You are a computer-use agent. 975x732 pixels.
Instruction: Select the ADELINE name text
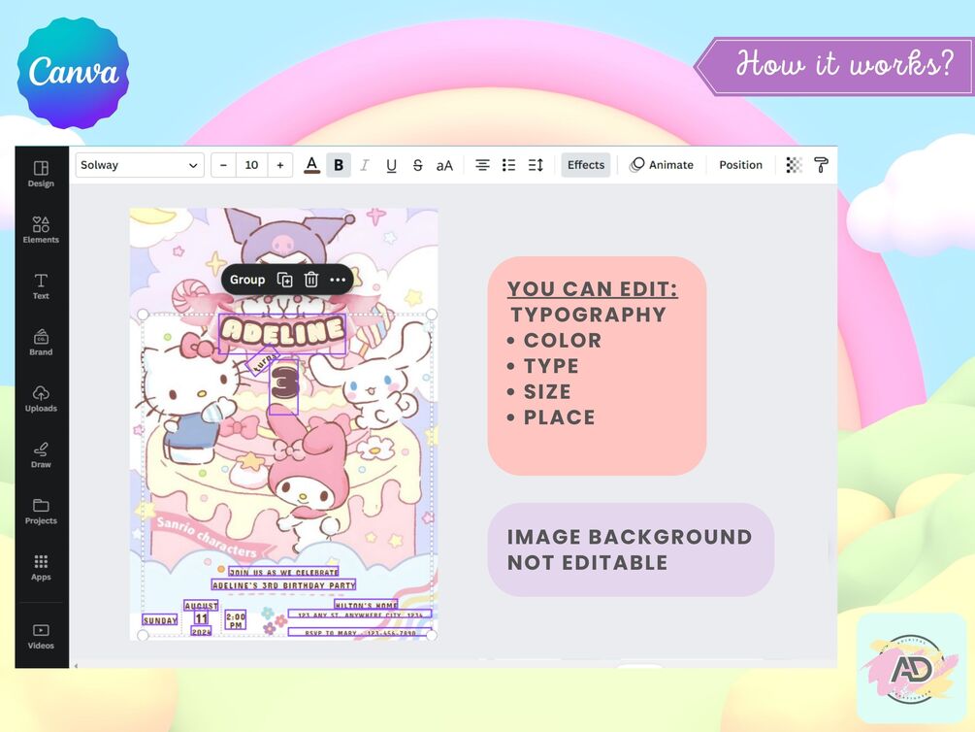(x=282, y=334)
